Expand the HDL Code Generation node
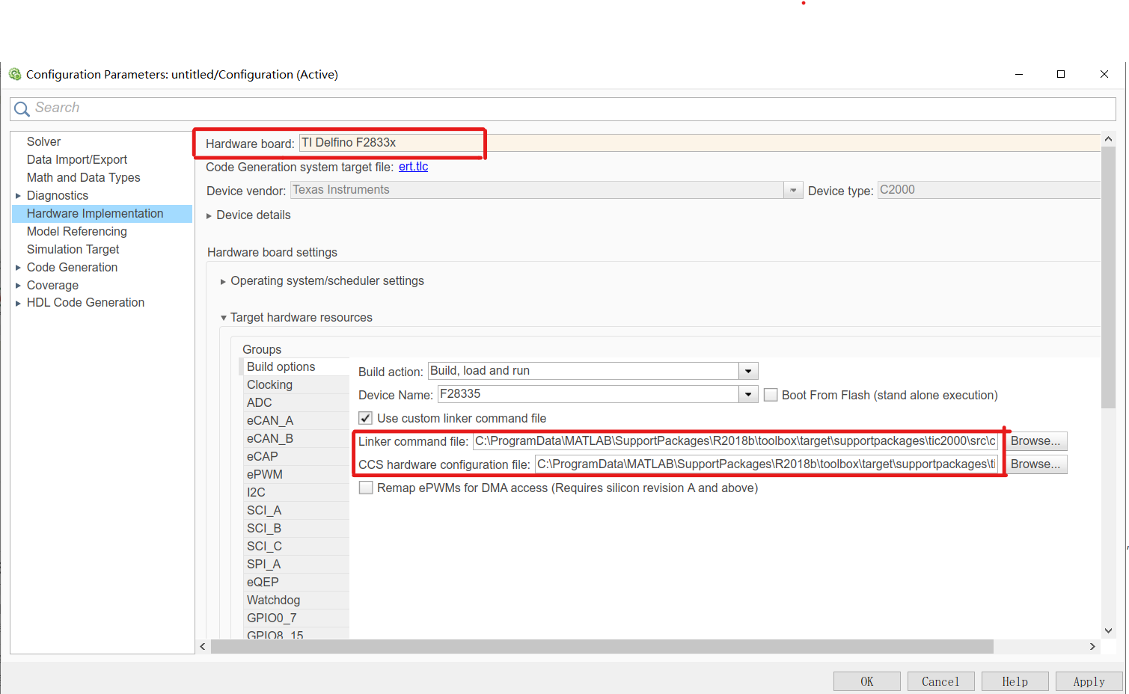Image resolution: width=1129 pixels, height=694 pixels. [x=18, y=303]
